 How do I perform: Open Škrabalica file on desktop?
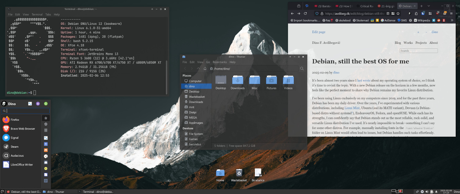coord(258,175)
